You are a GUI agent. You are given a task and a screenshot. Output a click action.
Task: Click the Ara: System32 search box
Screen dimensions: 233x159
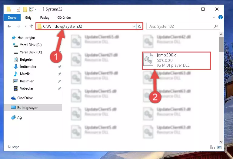point(183,26)
